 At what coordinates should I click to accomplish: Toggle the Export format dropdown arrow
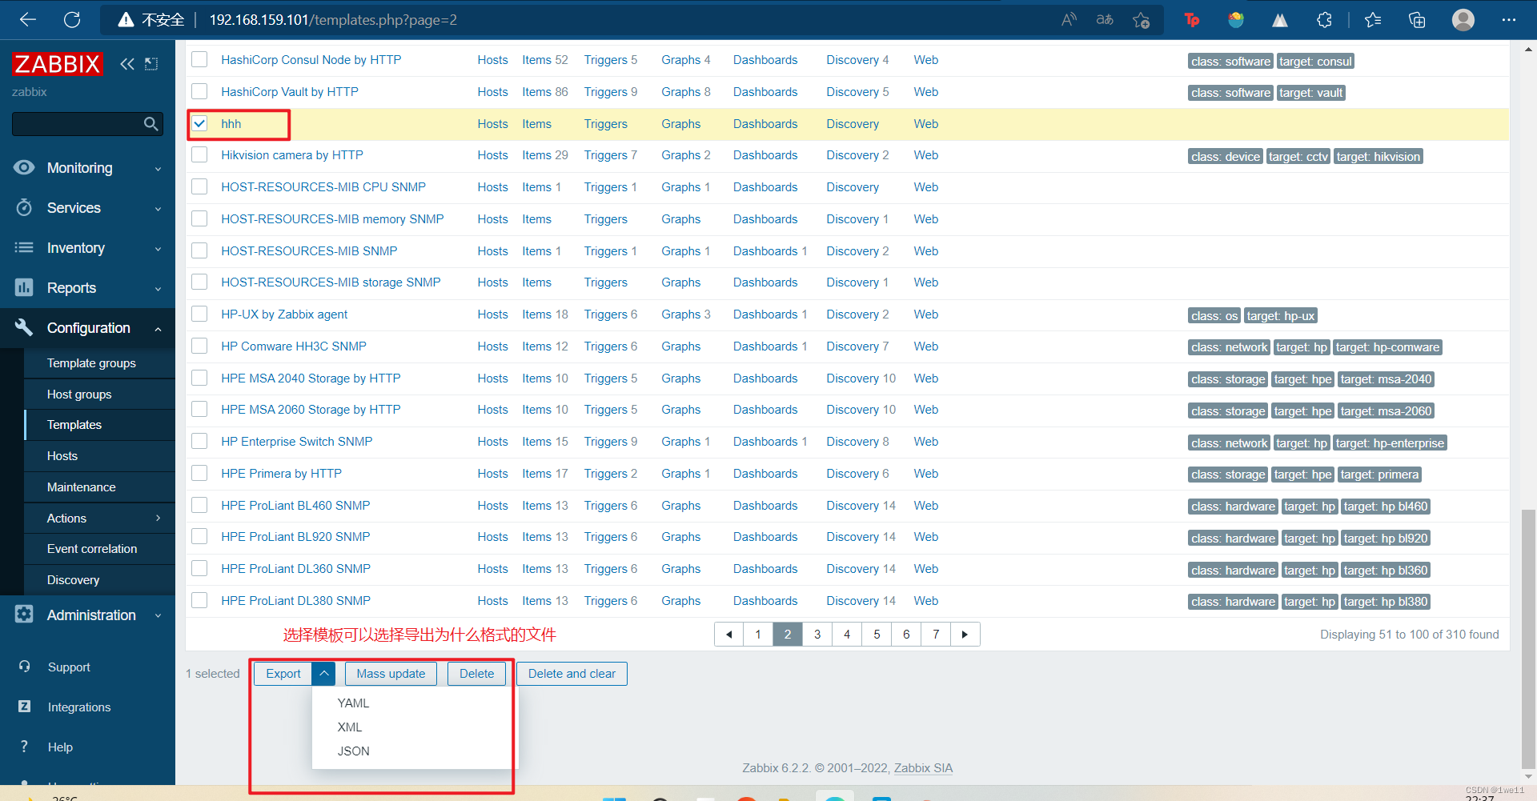323,674
